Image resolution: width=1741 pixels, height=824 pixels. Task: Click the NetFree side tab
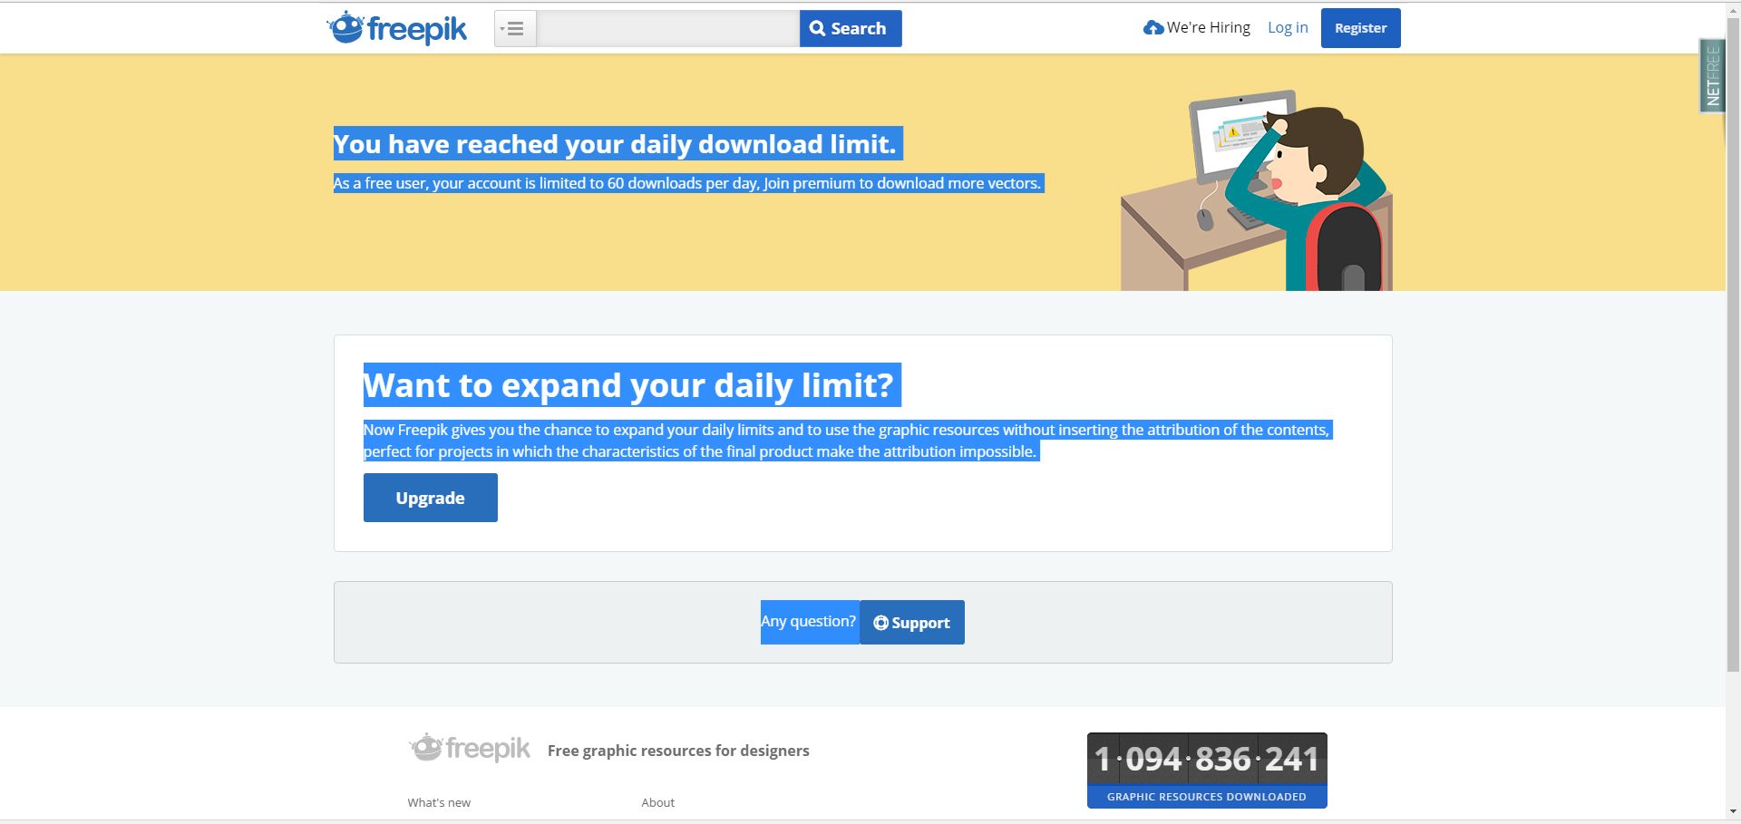coord(1712,75)
